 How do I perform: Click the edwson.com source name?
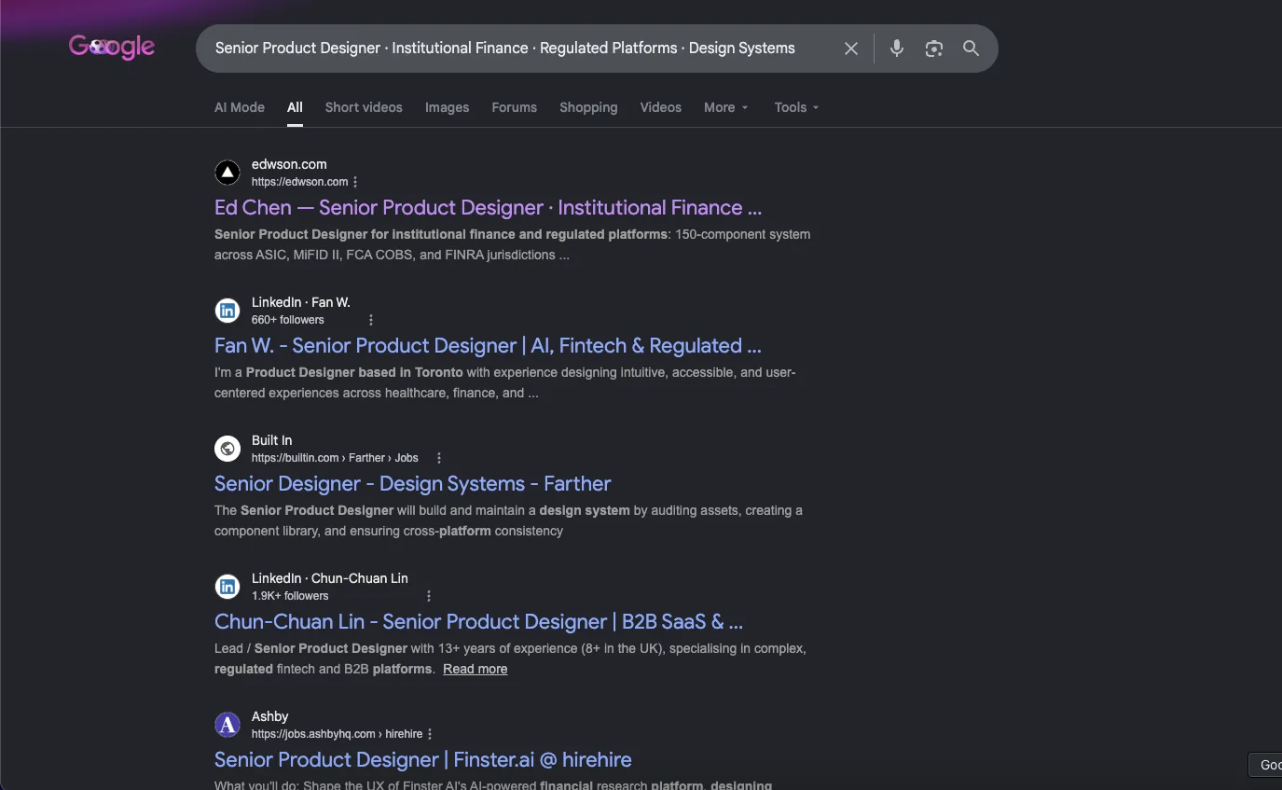click(x=289, y=164)
